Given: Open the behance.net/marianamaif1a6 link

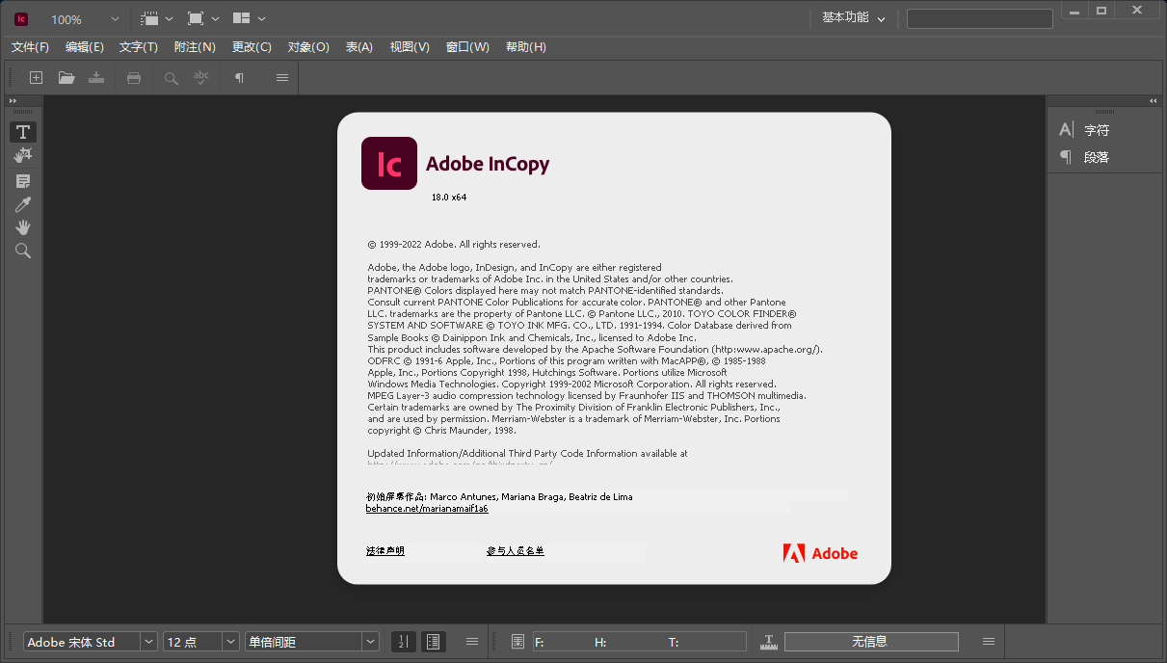Looking at the screenshot, I should click(427, 509).
